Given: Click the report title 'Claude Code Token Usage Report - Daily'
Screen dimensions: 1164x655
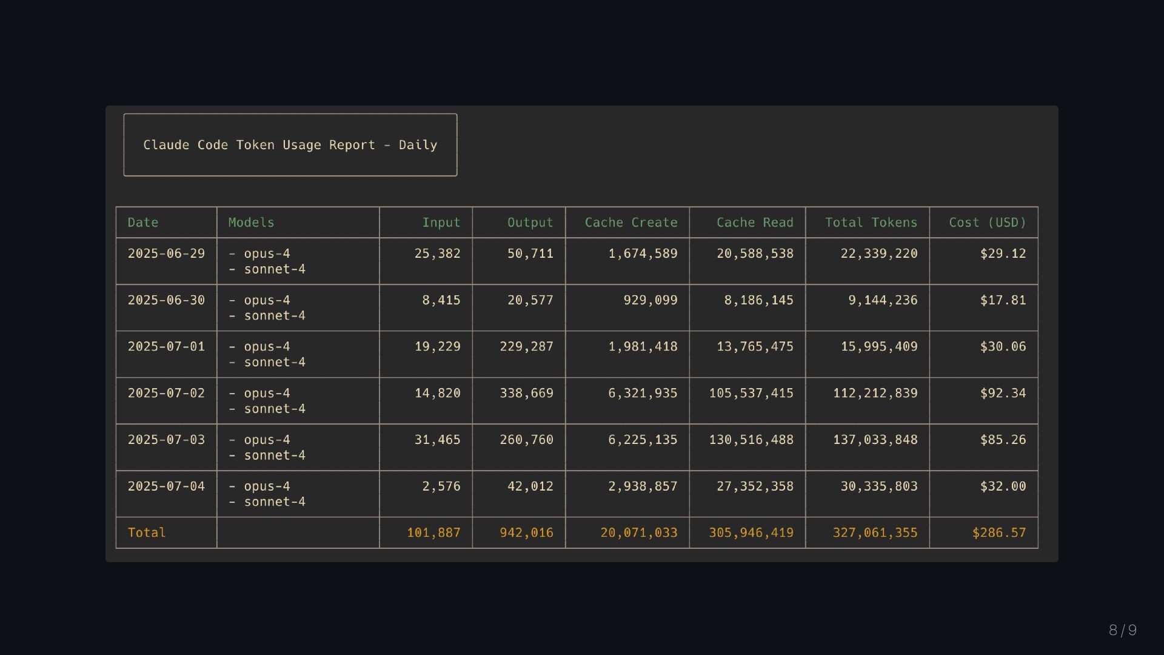Looking at the screenshot, I should [290, 145].
